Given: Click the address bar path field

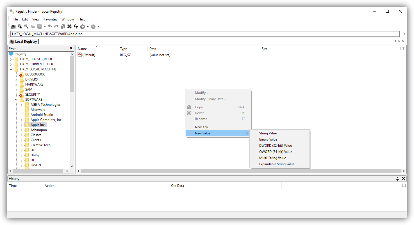Looking at the screenshot, I should pyautogui.click(x=205, y=34).
